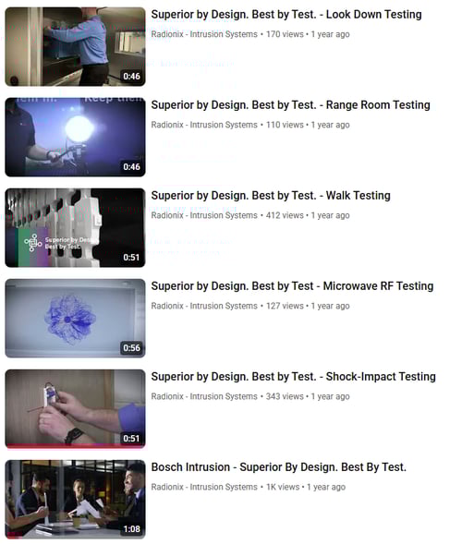The image size is (462, 544).
Task: Click the title "Superior by Design. Best by Test. - Walk Testing"
Action: pos(271,196)
